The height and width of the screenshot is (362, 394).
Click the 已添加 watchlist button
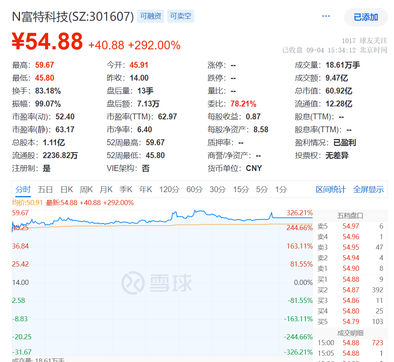(x=365, y=17)
